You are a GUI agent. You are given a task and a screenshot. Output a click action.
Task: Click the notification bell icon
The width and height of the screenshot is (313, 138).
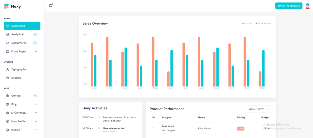(50, 6)
